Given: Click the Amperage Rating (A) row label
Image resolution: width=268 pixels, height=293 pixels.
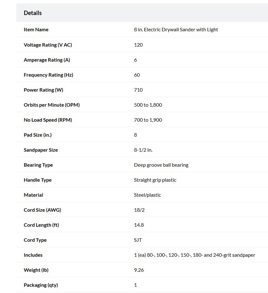Looking at the screenshot, I should (47, 60).
